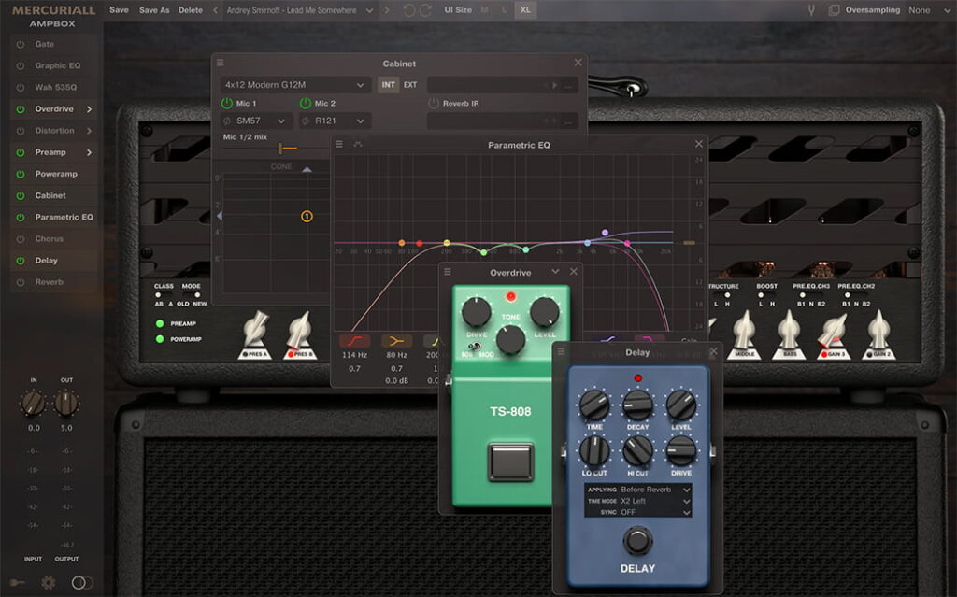Open the Oversampling dropdown

point(929,10)
